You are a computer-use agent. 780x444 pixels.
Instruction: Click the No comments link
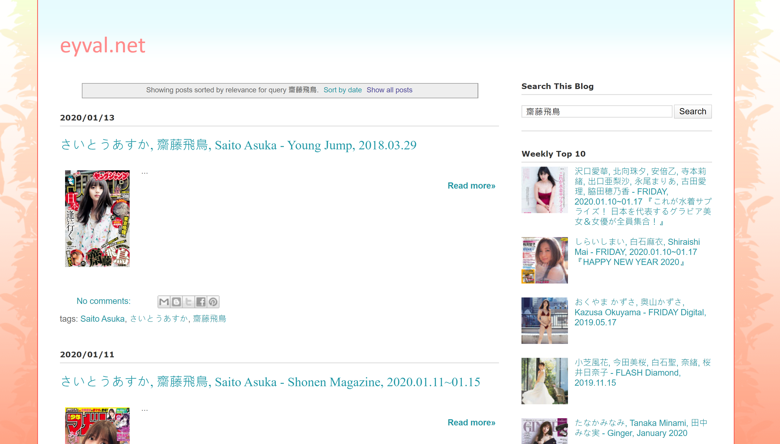pyautogui.click(x=104, y=301)
